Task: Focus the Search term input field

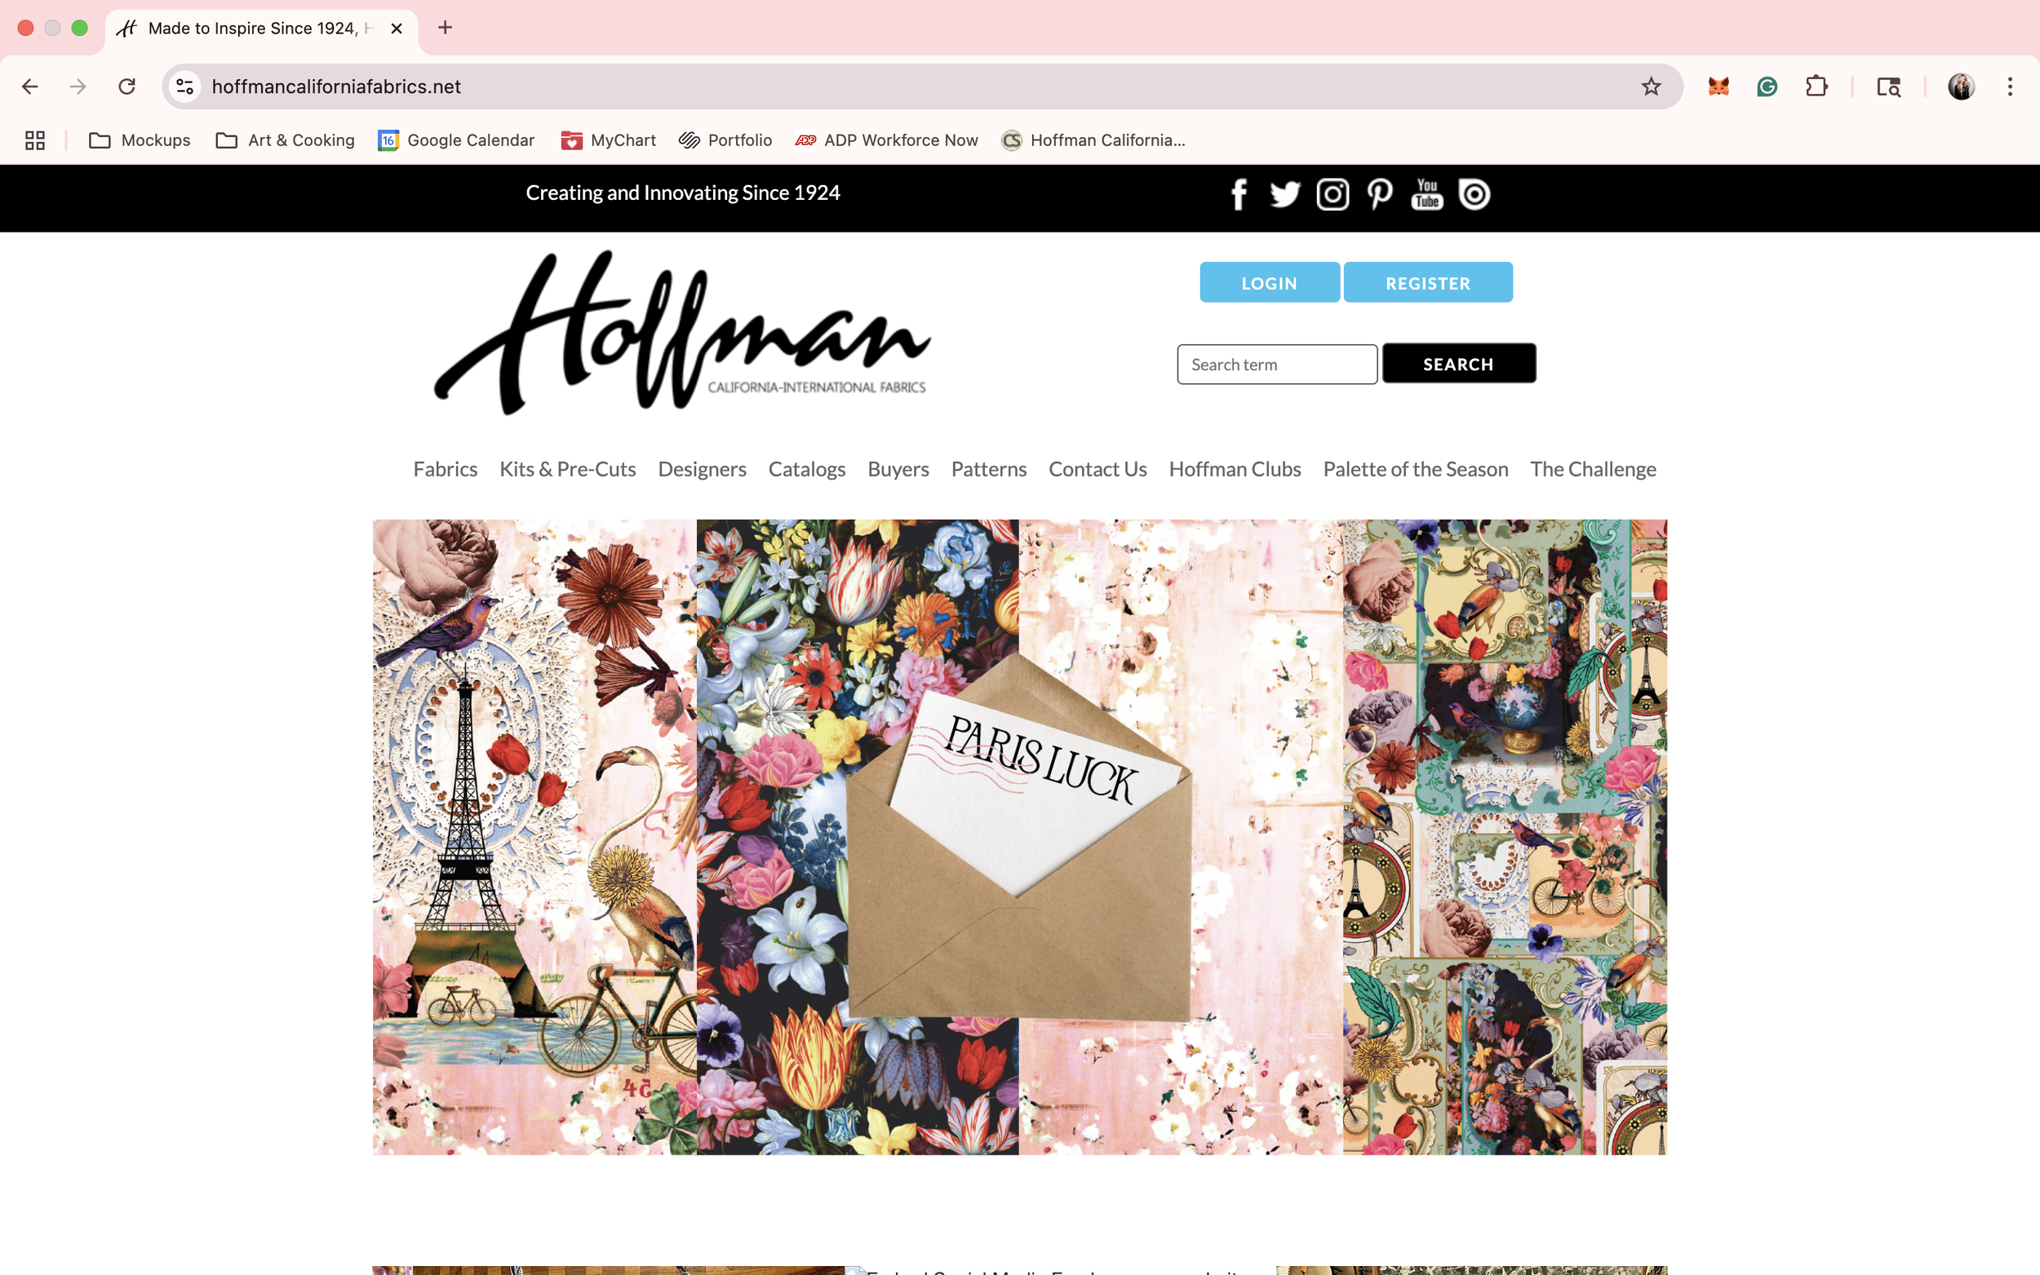Action: 1276,365
